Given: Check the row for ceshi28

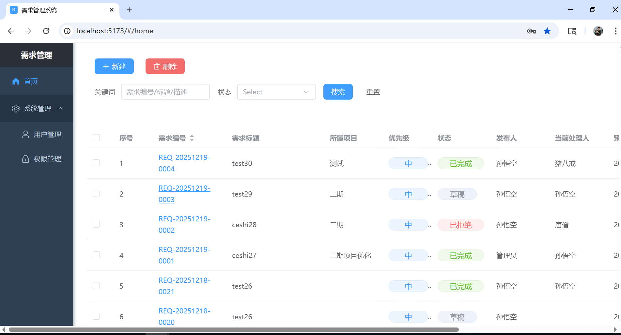Looking at the screenshot, I should (96, 224).
